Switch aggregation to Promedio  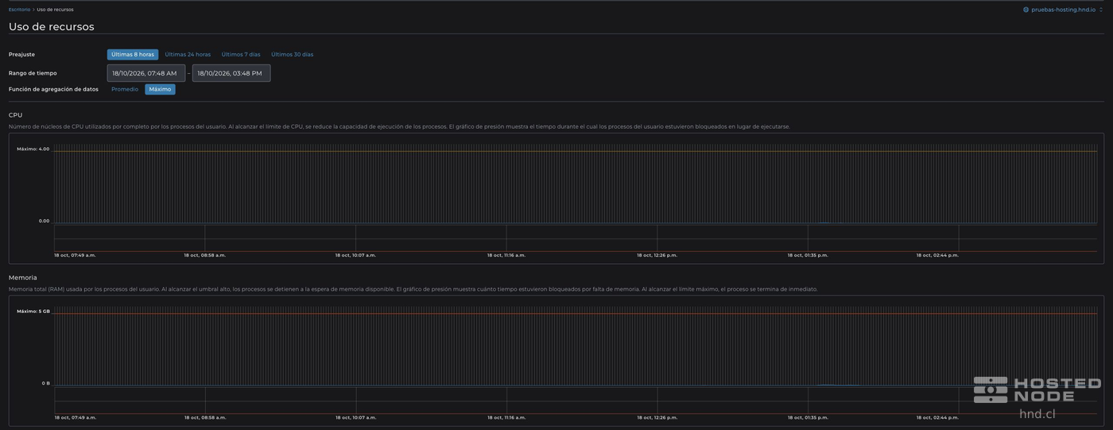tap(125, 89)
